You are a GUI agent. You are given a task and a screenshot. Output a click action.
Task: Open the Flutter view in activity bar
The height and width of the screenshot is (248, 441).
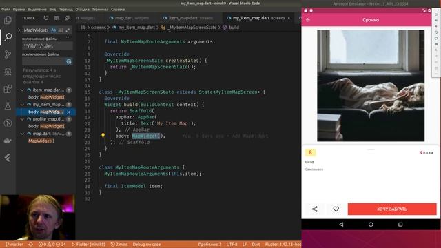click(8, 158)
